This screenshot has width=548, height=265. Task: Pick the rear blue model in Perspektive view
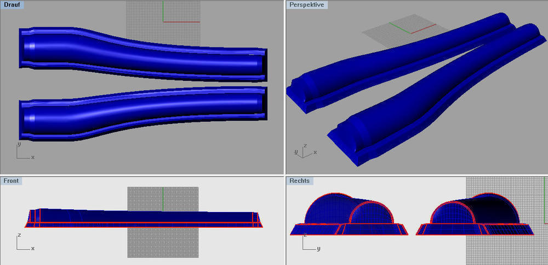pos(395,60)
